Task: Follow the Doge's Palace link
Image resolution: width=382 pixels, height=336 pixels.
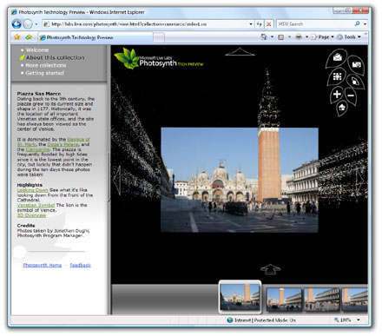Action: click(63, 144)
